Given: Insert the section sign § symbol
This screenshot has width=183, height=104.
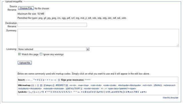Looking at the screenshot, I should (59, 80).
